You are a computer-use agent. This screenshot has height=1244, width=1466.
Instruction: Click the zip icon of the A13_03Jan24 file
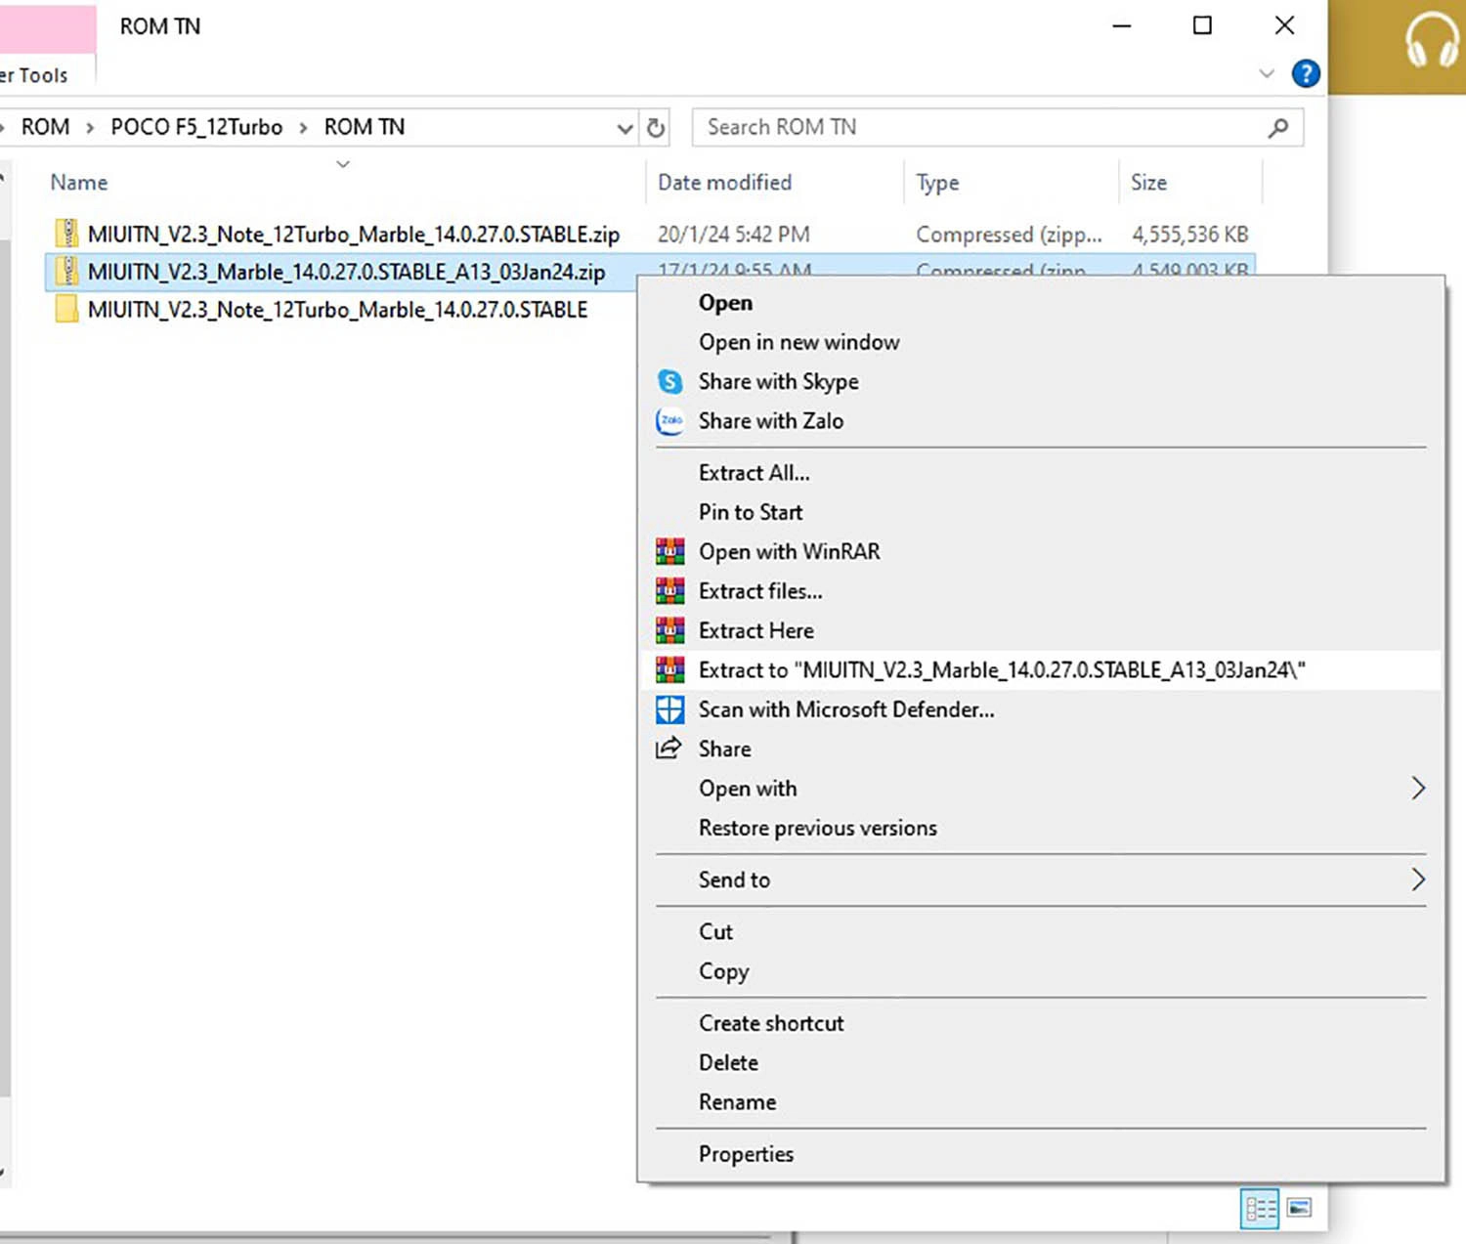66,271
